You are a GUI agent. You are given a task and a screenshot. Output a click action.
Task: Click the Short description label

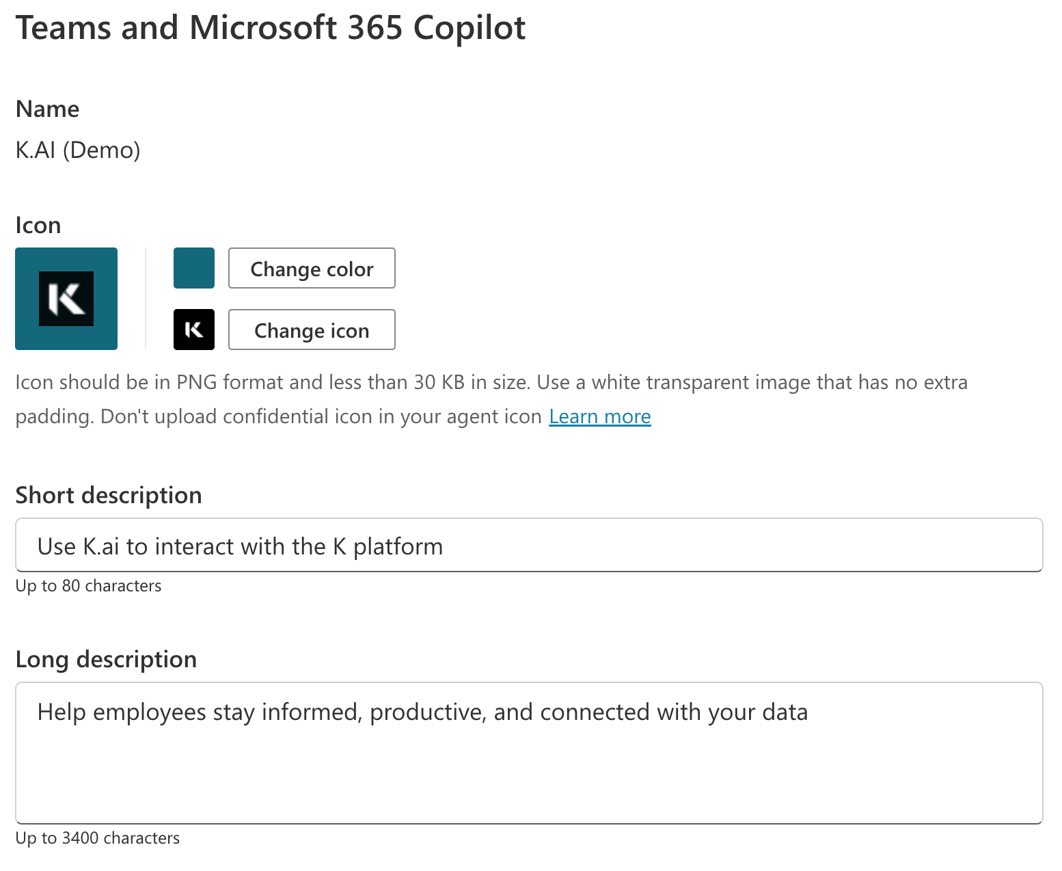tap(109, 495)
